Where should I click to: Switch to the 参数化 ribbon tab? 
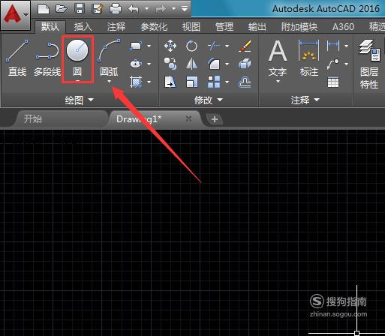[x=154, y=26]
